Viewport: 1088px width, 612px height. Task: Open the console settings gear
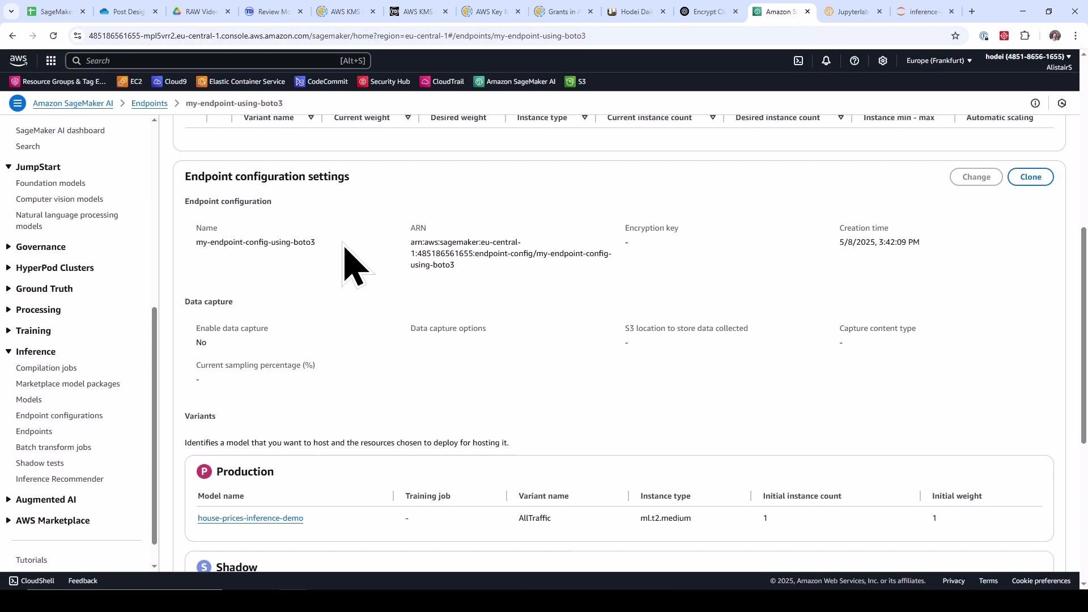[883, 61]
